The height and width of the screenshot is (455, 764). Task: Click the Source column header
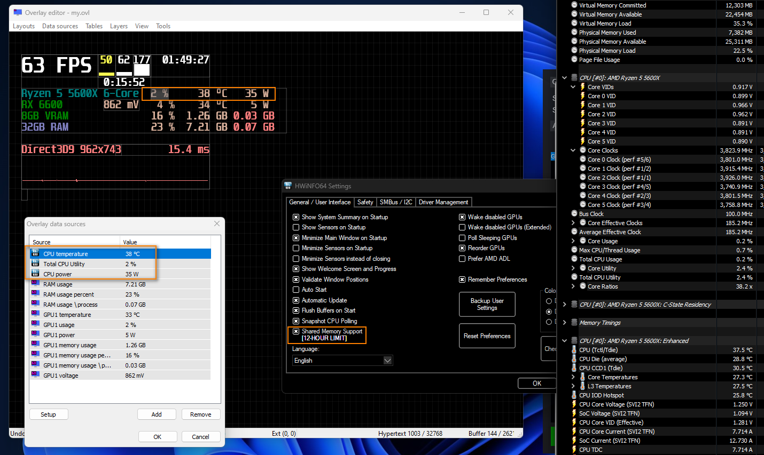pos(74,242)
